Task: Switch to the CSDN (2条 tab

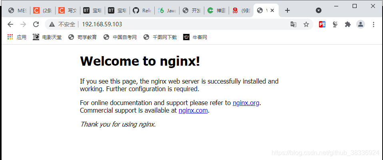Action: click(43, 10)
